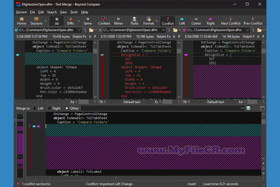The image size is (280, 187).
Task: Save the merge output file
Action: (x=248, y=108)
